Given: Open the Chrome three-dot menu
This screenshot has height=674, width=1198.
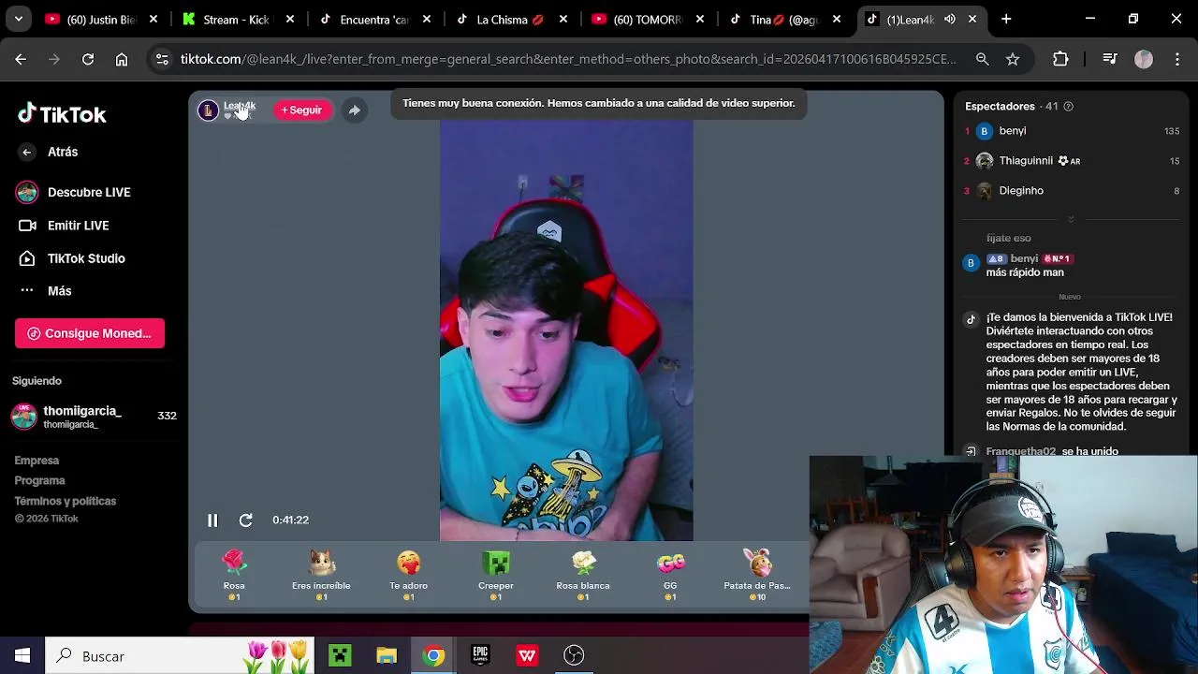Looking at the screenshot, I should tap(1176, 59).
